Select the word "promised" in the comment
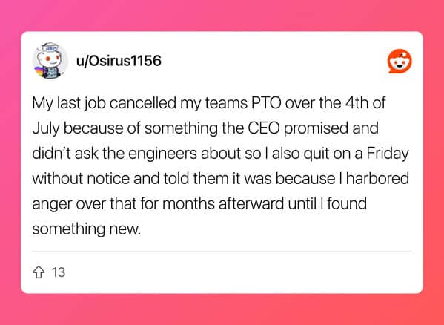This screenshot has height=325, width=444. 316,128
